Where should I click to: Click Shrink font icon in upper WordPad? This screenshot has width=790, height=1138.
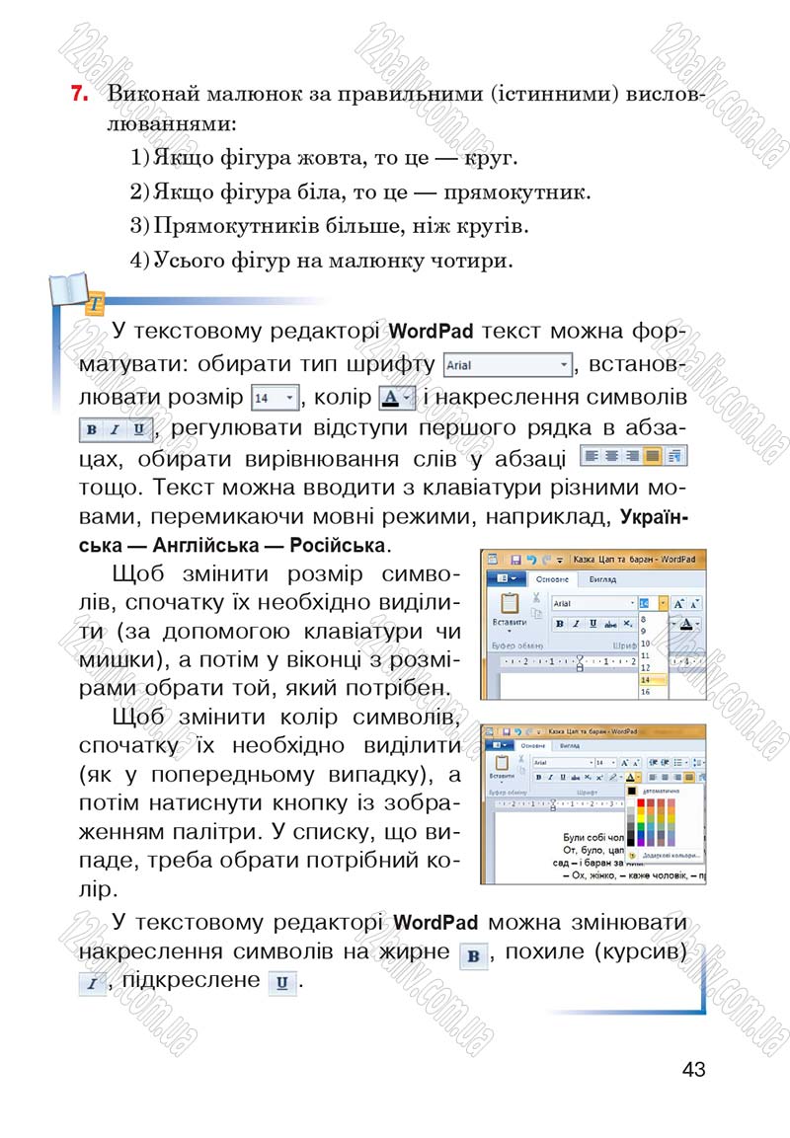(695, 604)
